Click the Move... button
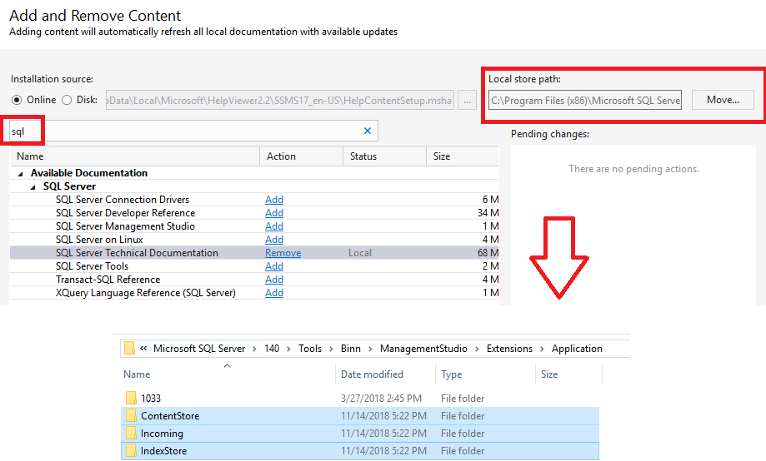Screen dimensions: 766x461 pos(723,100)
